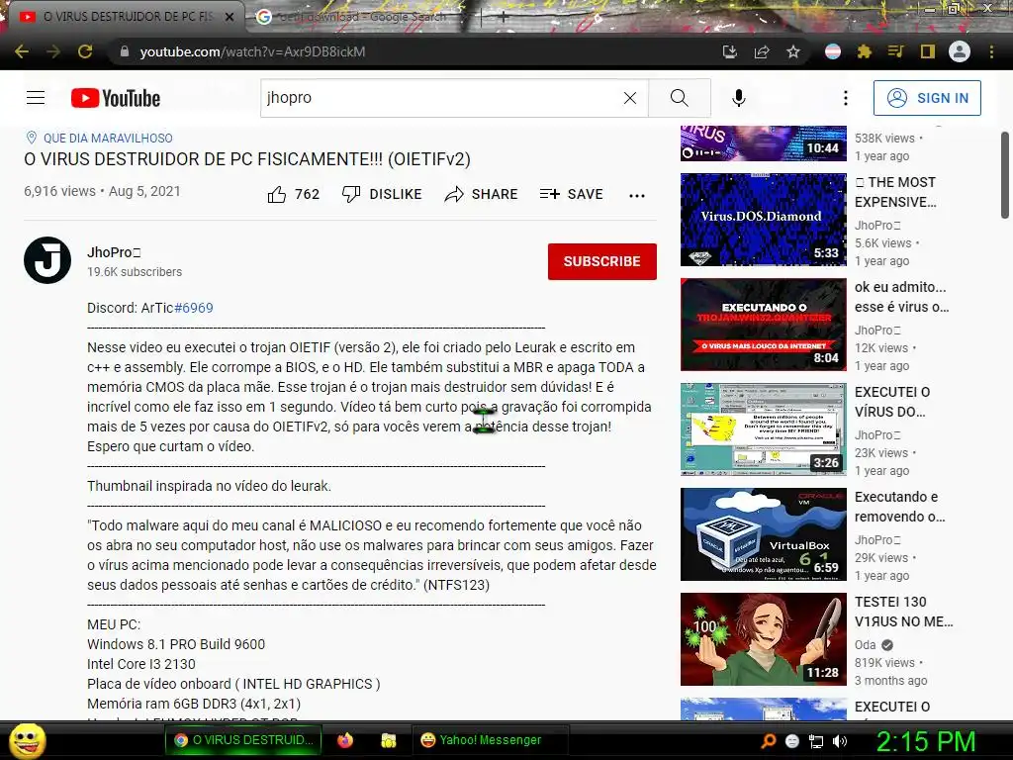Select the O VIRUS DESTRUIDOR browser tab
Screen dimensions: 1013x760
click(123, 17)
